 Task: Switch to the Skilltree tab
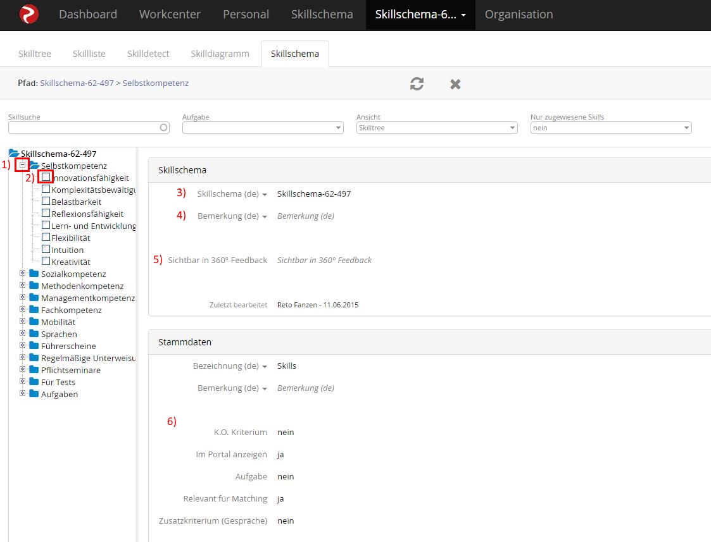(34, 53)
